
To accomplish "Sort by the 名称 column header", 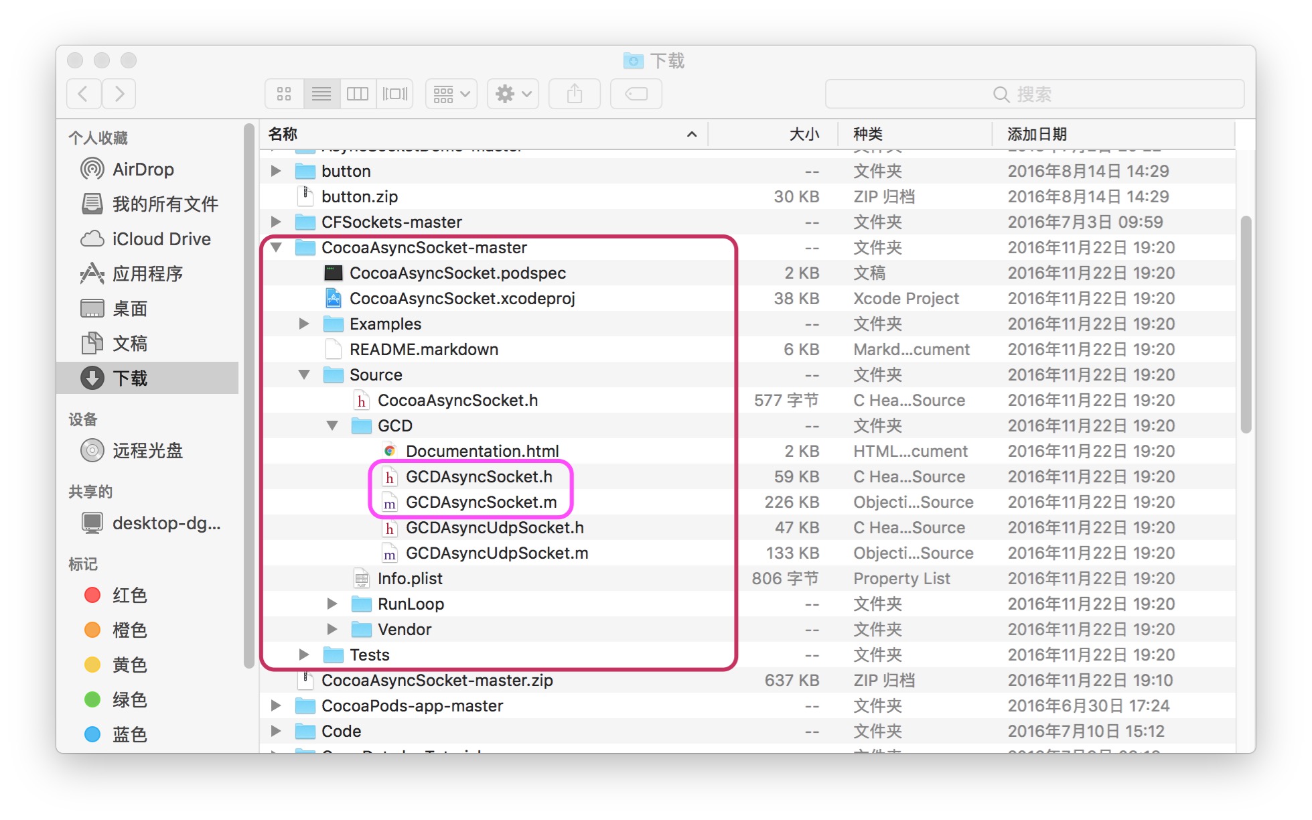I will click(x=484, y=134).
